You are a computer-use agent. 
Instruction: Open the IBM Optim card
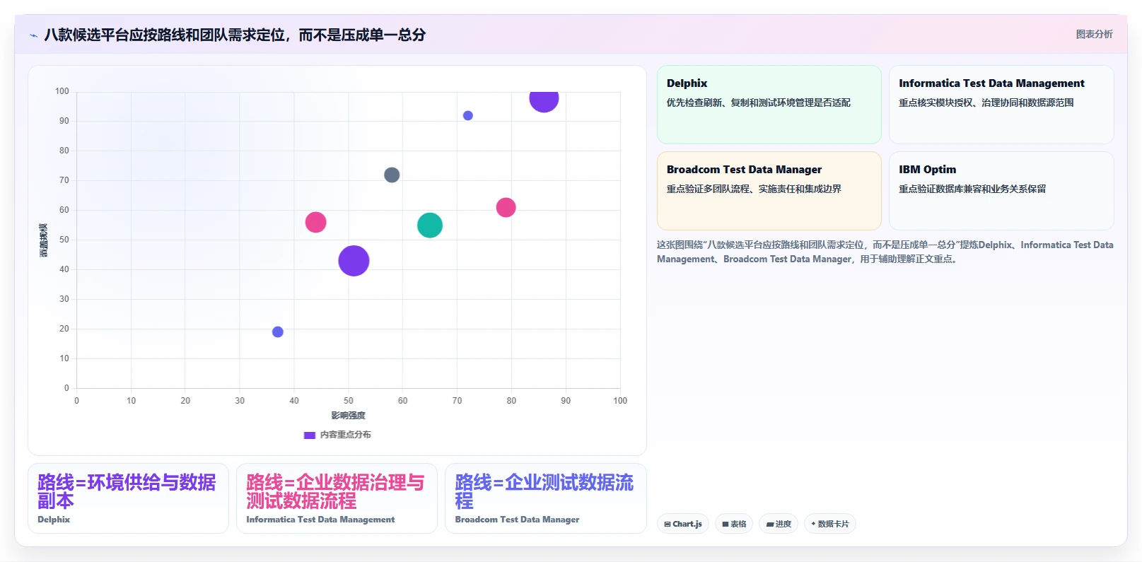point(1001,191)
